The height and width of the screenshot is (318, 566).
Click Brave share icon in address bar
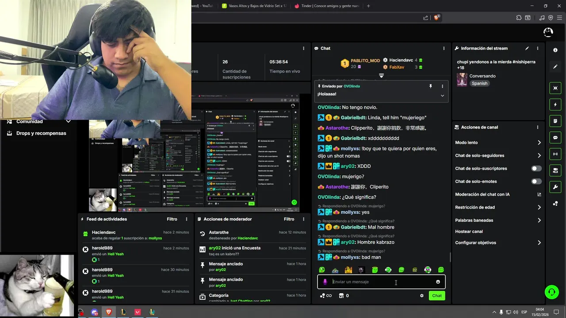point(425,18)
